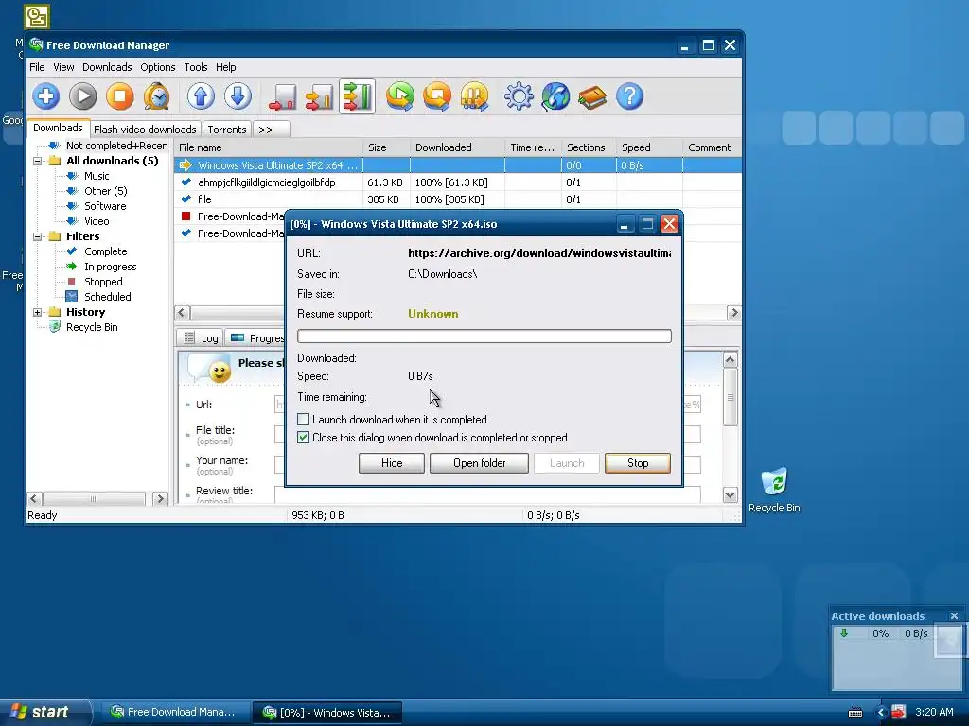The width and height of the screenshot is (969, 726).
Task: Collapse the Filters tree node
Action: coord(38,236)
